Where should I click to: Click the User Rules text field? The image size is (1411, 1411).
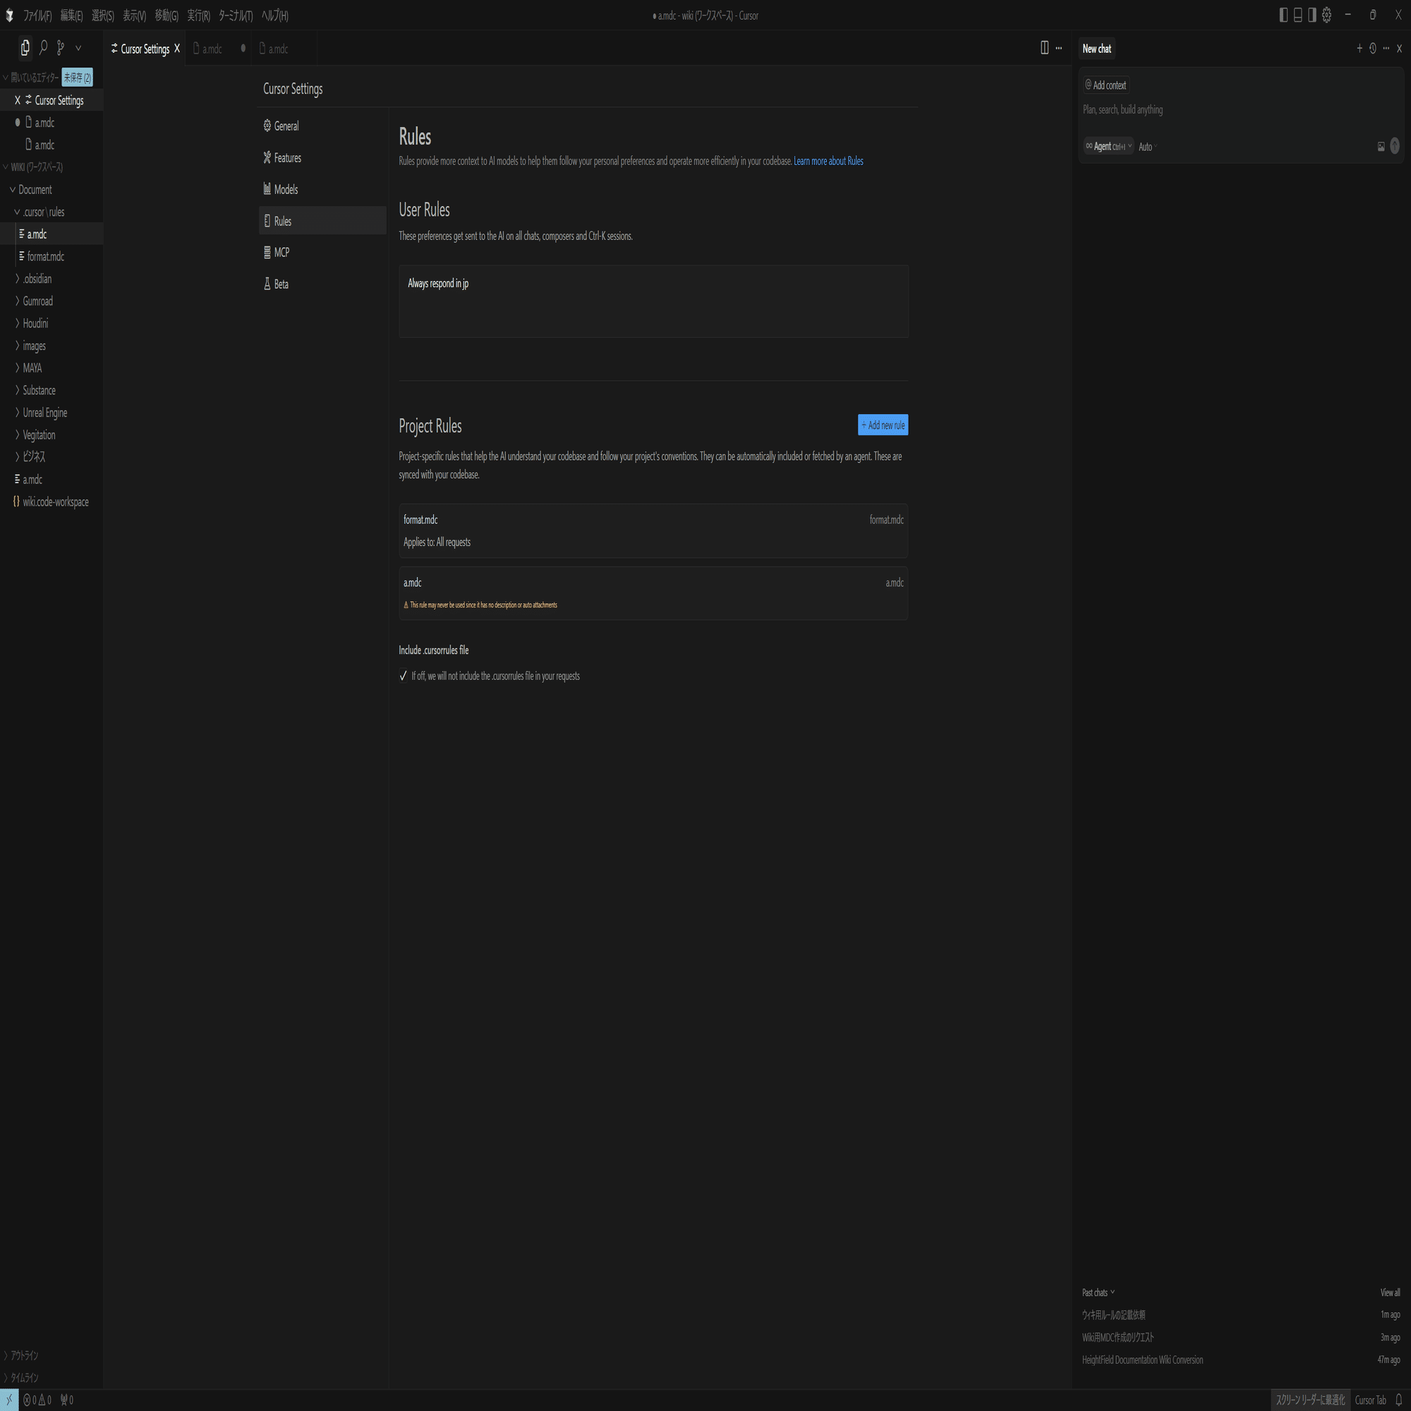click(x=653, y=301)
